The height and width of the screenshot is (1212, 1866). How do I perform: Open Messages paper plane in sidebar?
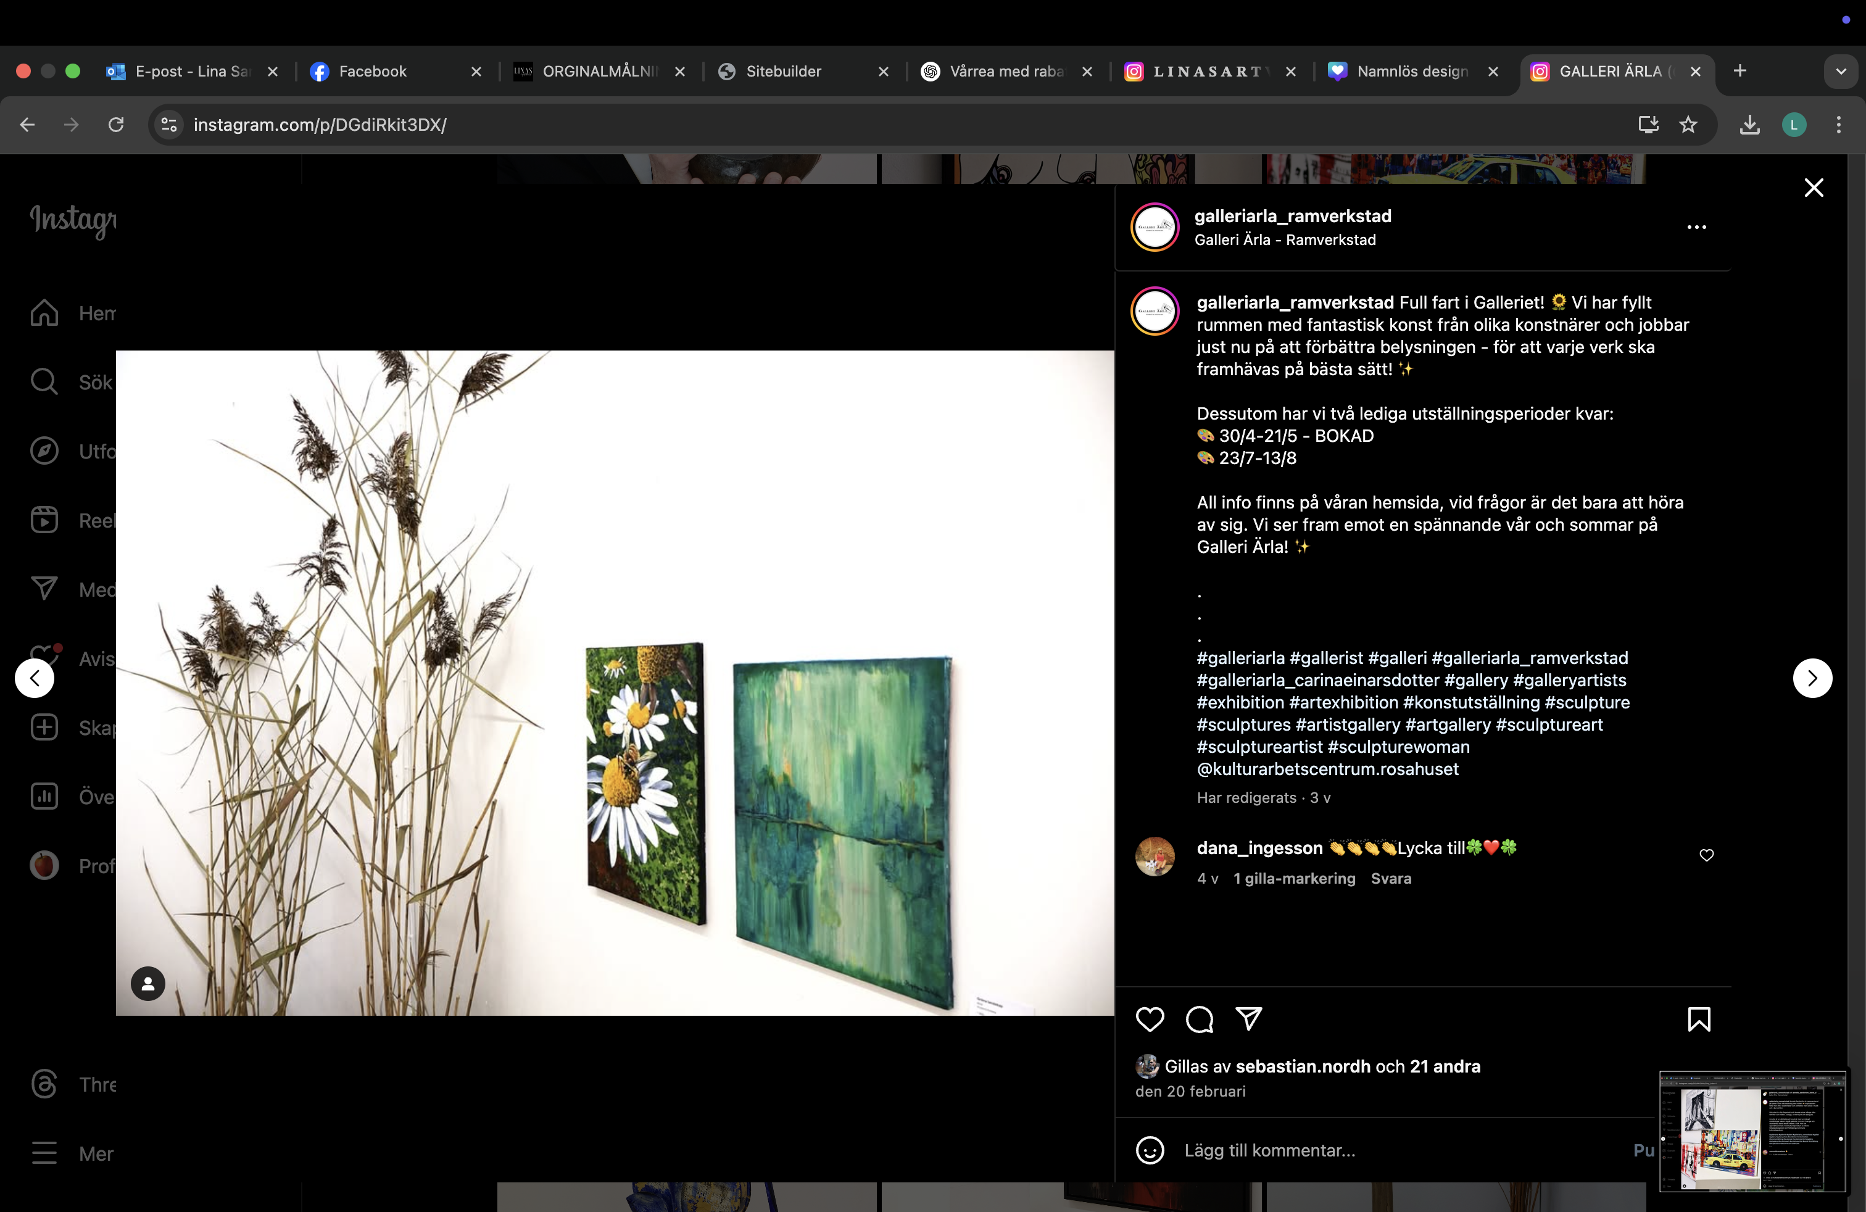point(44,589)
